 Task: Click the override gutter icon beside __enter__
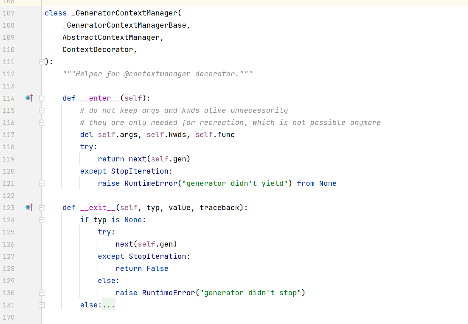click(29, 98)
